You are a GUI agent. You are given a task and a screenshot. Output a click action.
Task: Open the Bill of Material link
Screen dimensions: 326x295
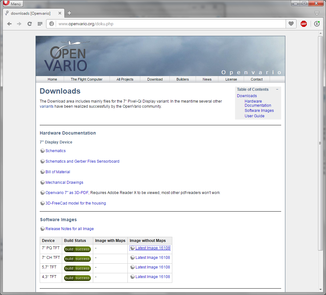click(x=58, y=172)
